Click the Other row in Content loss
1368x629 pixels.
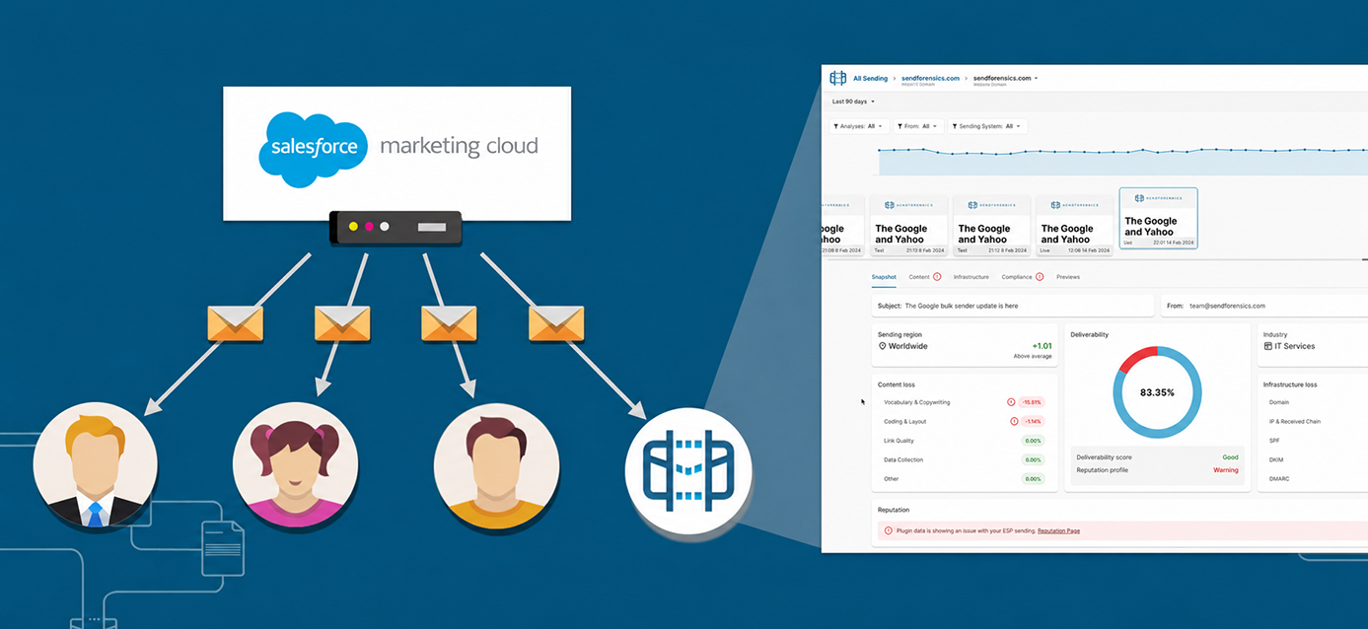click(x=965, y=479)
